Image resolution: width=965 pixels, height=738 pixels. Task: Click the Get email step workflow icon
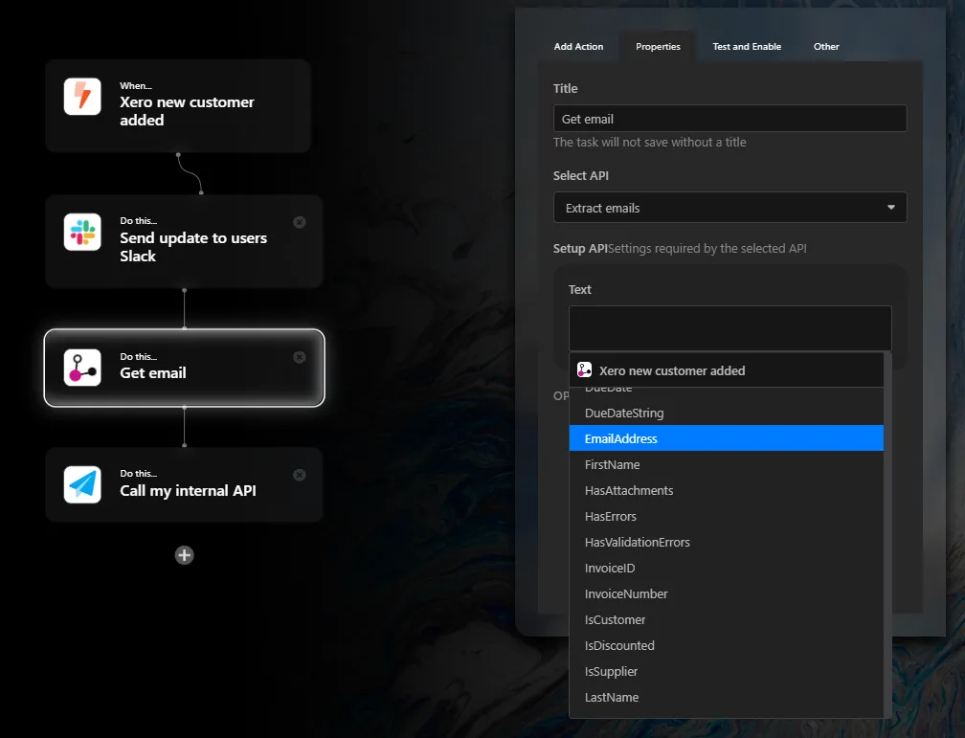point(82,368)
